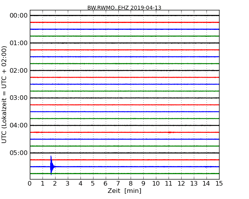Click x-axis tick label 10
249x199 pixels.
click(x=156, y=183)
